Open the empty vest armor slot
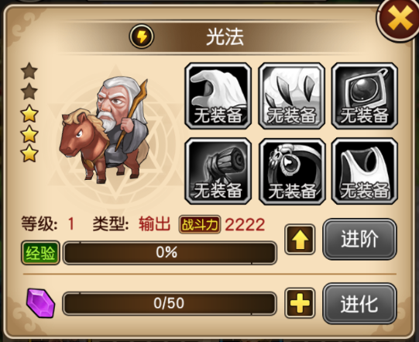 point(365,171)
